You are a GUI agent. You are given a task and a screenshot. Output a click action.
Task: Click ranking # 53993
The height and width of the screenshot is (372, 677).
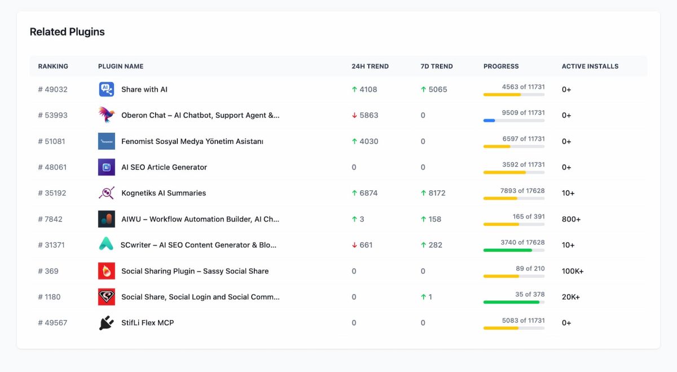click(53, 115)
